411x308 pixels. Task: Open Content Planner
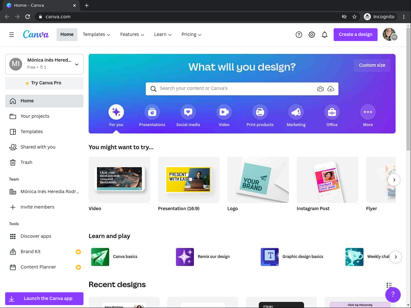(44, 267)
